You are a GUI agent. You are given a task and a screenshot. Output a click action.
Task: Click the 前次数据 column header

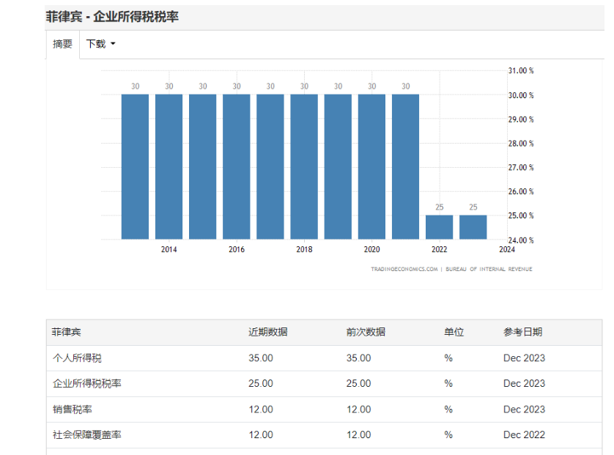click(366, 332)
